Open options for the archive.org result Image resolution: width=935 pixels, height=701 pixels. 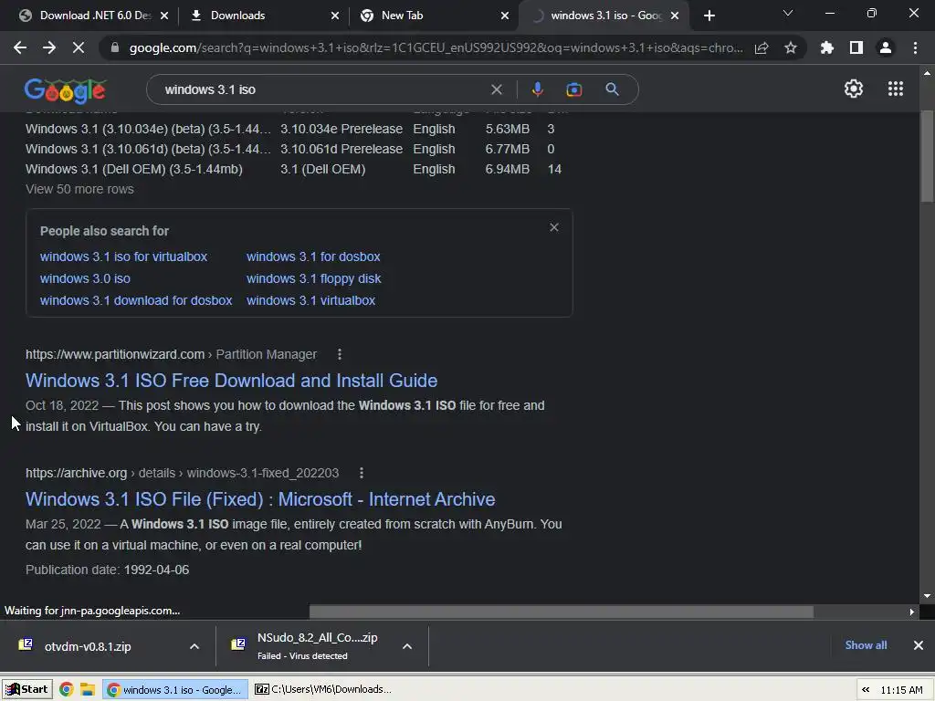coord(362,473)
